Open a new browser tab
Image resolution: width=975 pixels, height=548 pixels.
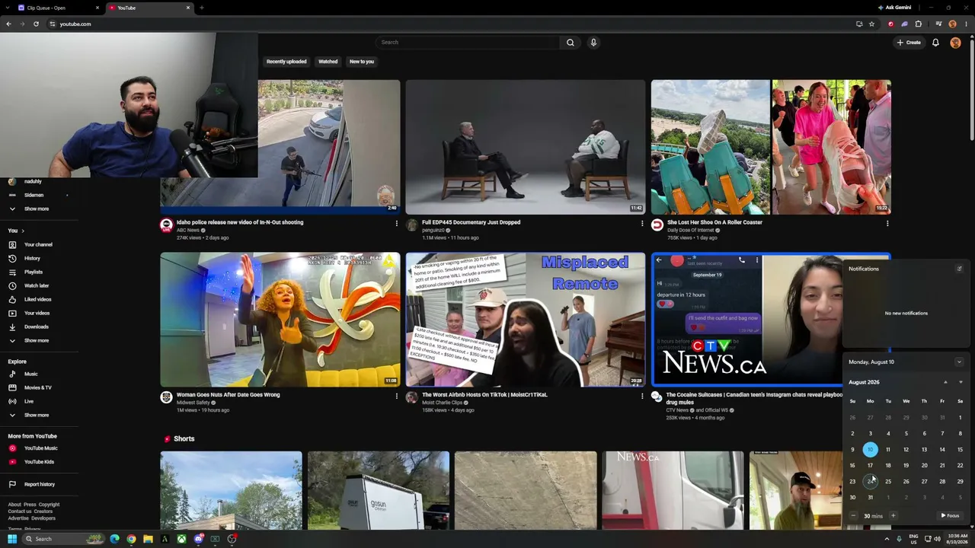click(x=201, y=8)
